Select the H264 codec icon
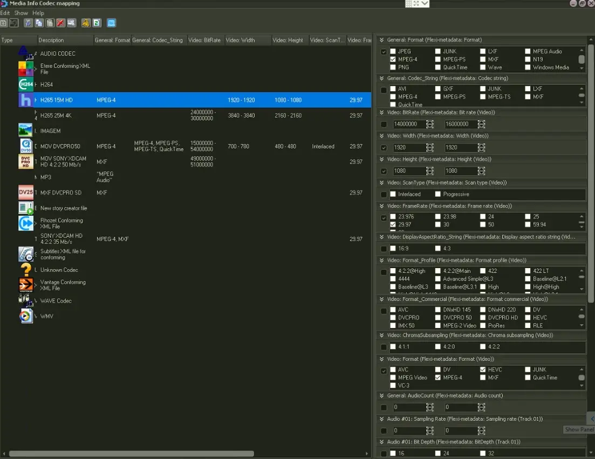595x459 pixels. pos(25,85)
